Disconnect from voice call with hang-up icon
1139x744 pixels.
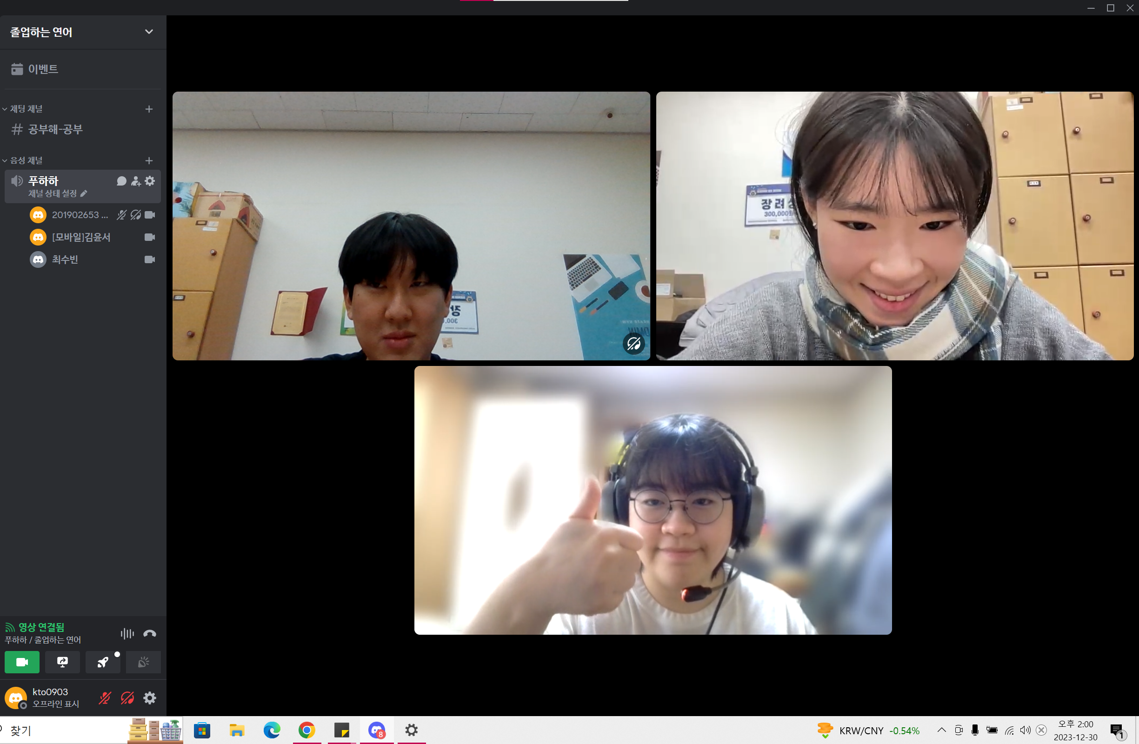tap(149, 633)
